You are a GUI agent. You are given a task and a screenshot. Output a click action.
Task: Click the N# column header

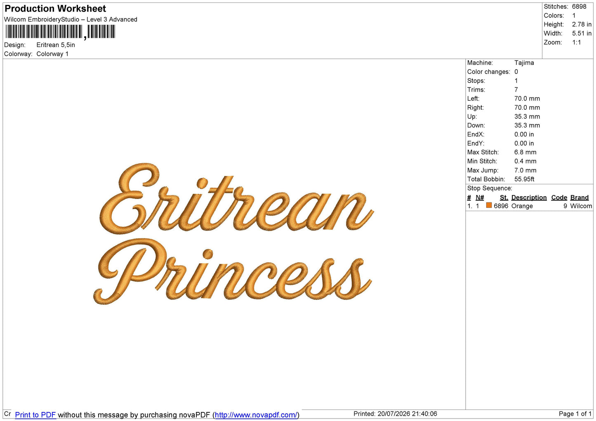479,198
